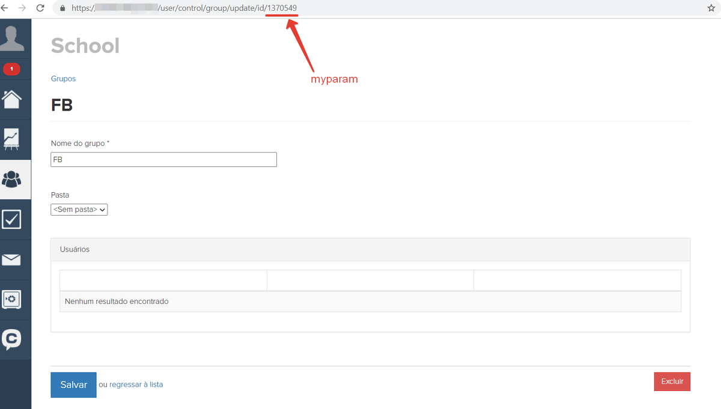Select the groups people icon in sidebar
The image size is (721, 409).
(x=12, y=179)
